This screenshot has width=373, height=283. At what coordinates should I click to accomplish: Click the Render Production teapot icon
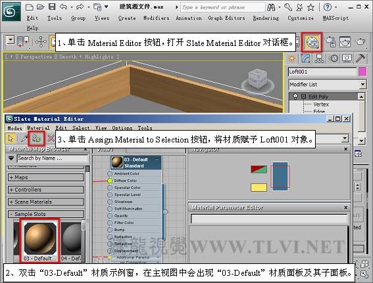point(360,42)
